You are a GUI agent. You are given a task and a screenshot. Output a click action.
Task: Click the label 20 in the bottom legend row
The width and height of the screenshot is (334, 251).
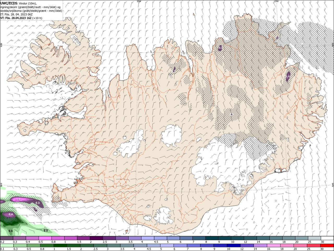(x=295, y=249)
